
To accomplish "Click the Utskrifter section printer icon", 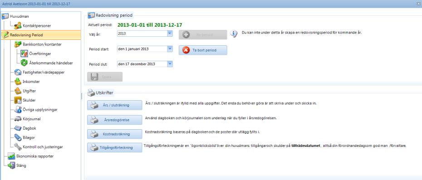I will (91, 93).
